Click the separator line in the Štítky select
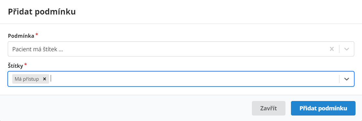 coord(339,79)
